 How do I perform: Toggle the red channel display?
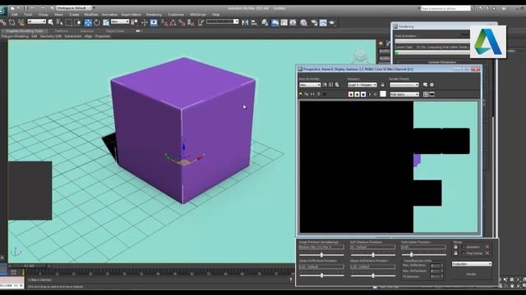(351, 94)
